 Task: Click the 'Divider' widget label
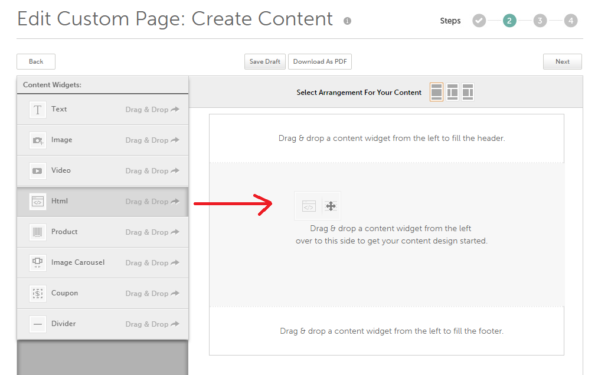(64, 324)
